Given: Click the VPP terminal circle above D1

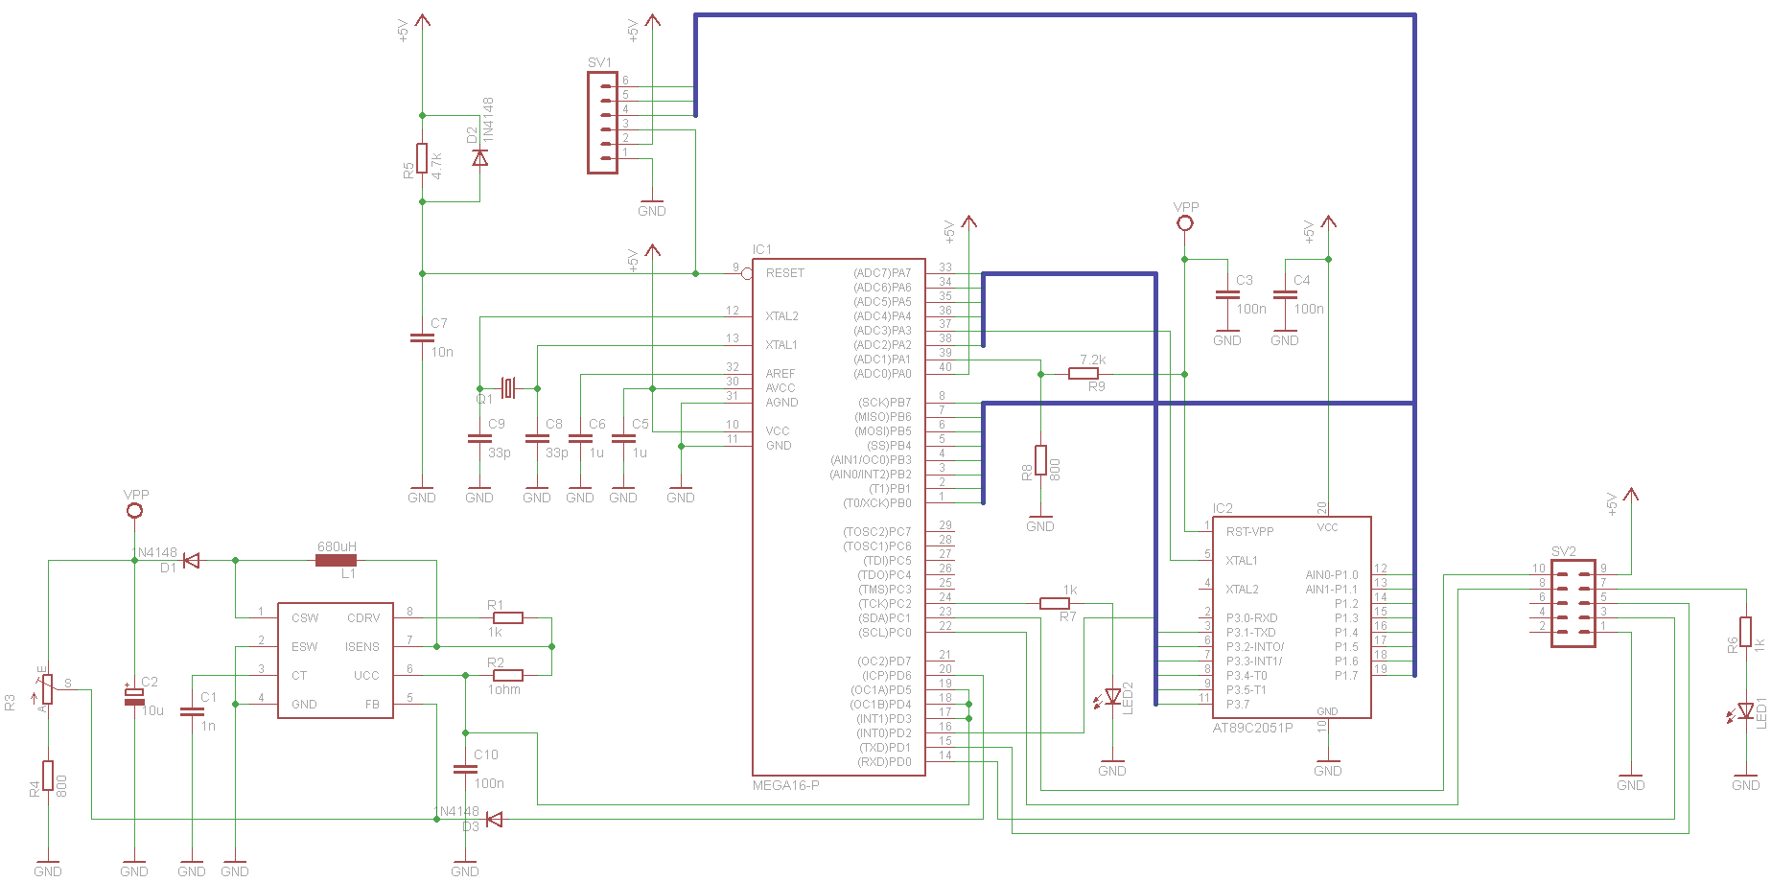Looking at the screenshot, I should coord(134,511).
